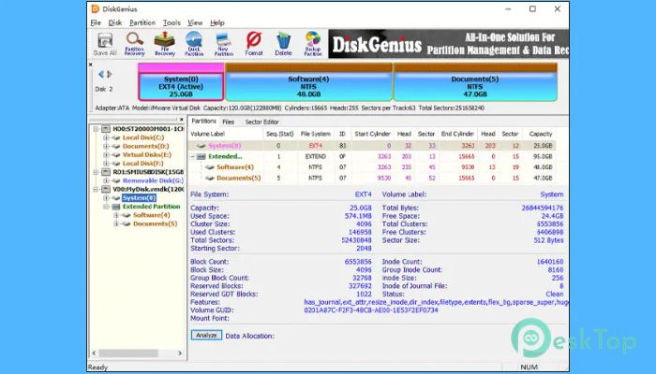Expand Local Disk(C:) in the tree
Screen dimensions: 656x374
[x=106, y=137]
